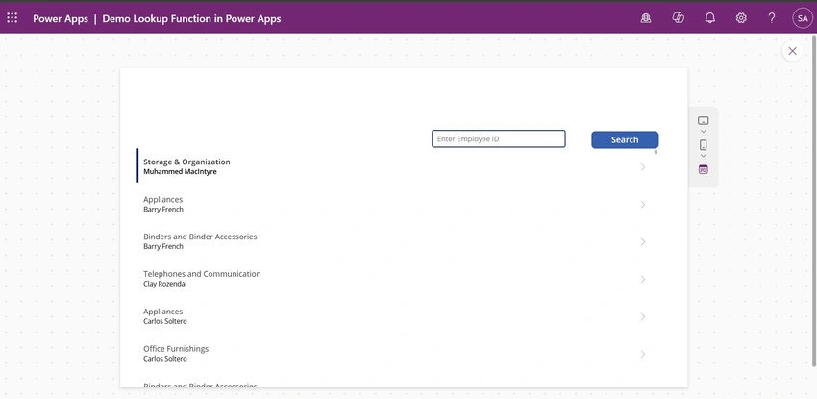Expand tablet options chevron below tablet icon
Viewport: 817px width, 399px height.
[x=703, y=132]
